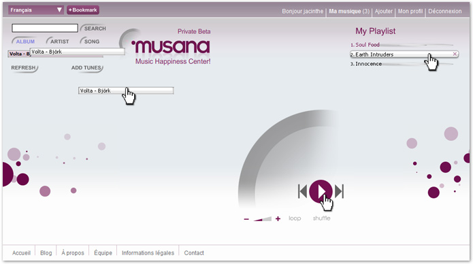Click Volta - Björk tooltip in results list
This screenshot has width=473, height=264.
[77, 52]
